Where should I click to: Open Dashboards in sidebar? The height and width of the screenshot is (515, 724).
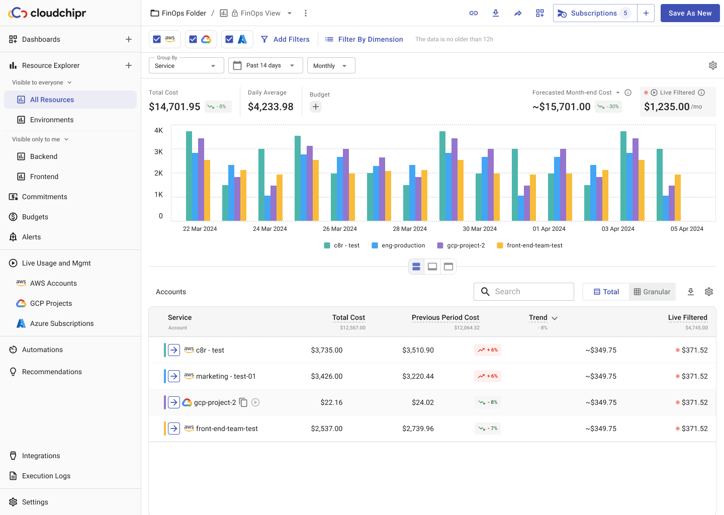(41, 39)
